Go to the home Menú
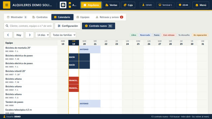Screen dimensions: 212x119 click(x=201, y=5)
